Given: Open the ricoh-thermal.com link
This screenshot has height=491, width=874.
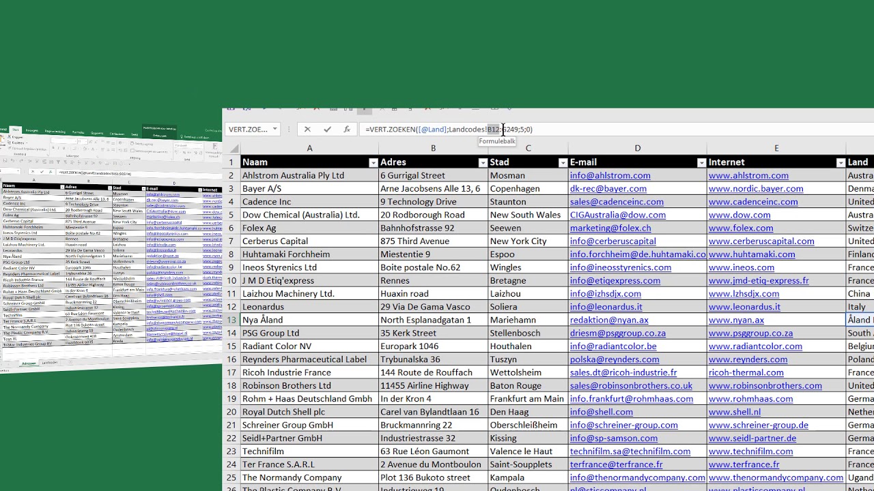Looking at the screenshot, I should click(745, 372).
